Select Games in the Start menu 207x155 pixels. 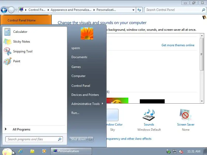point(76,67)
